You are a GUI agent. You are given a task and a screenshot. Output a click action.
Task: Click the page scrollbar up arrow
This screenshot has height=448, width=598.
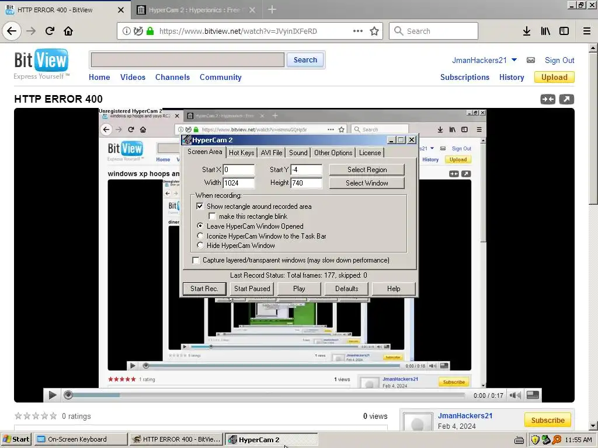click(x=593, y=48)
